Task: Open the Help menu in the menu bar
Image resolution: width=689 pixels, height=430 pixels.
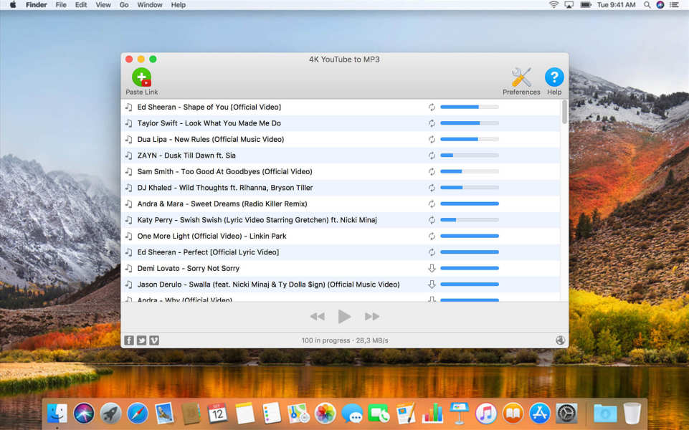Action: (178, 5)
